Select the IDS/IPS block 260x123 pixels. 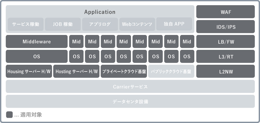coord(226,27)
